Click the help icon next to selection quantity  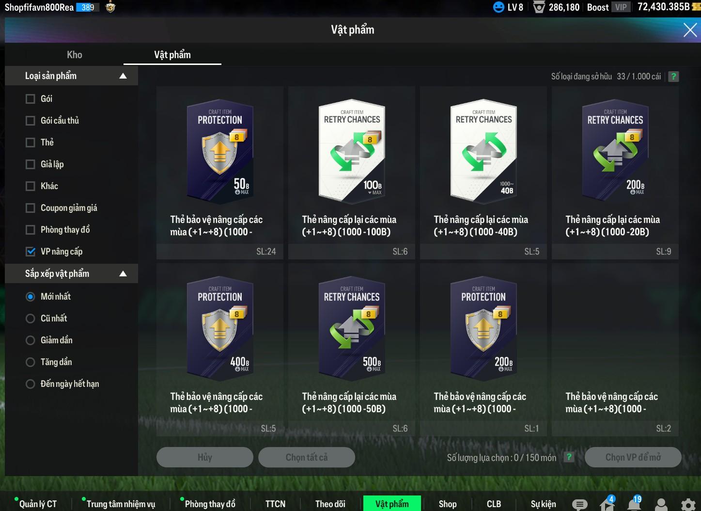569,457
